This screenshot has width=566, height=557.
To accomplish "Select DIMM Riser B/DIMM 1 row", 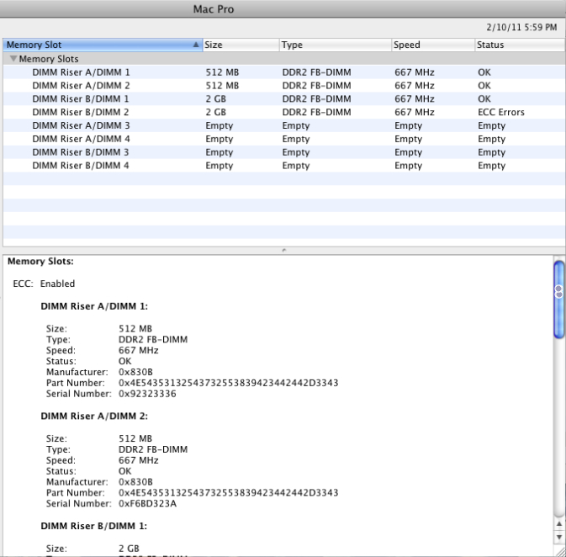I will (x=283, y=98).
